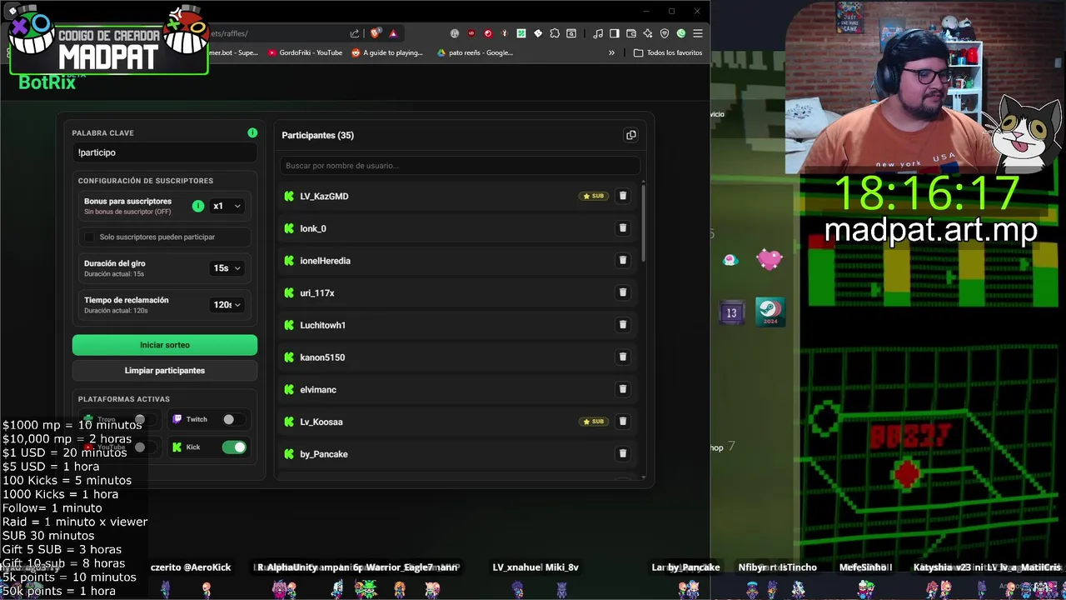Remove uri_117x with the trash icon

pos(623,292)
